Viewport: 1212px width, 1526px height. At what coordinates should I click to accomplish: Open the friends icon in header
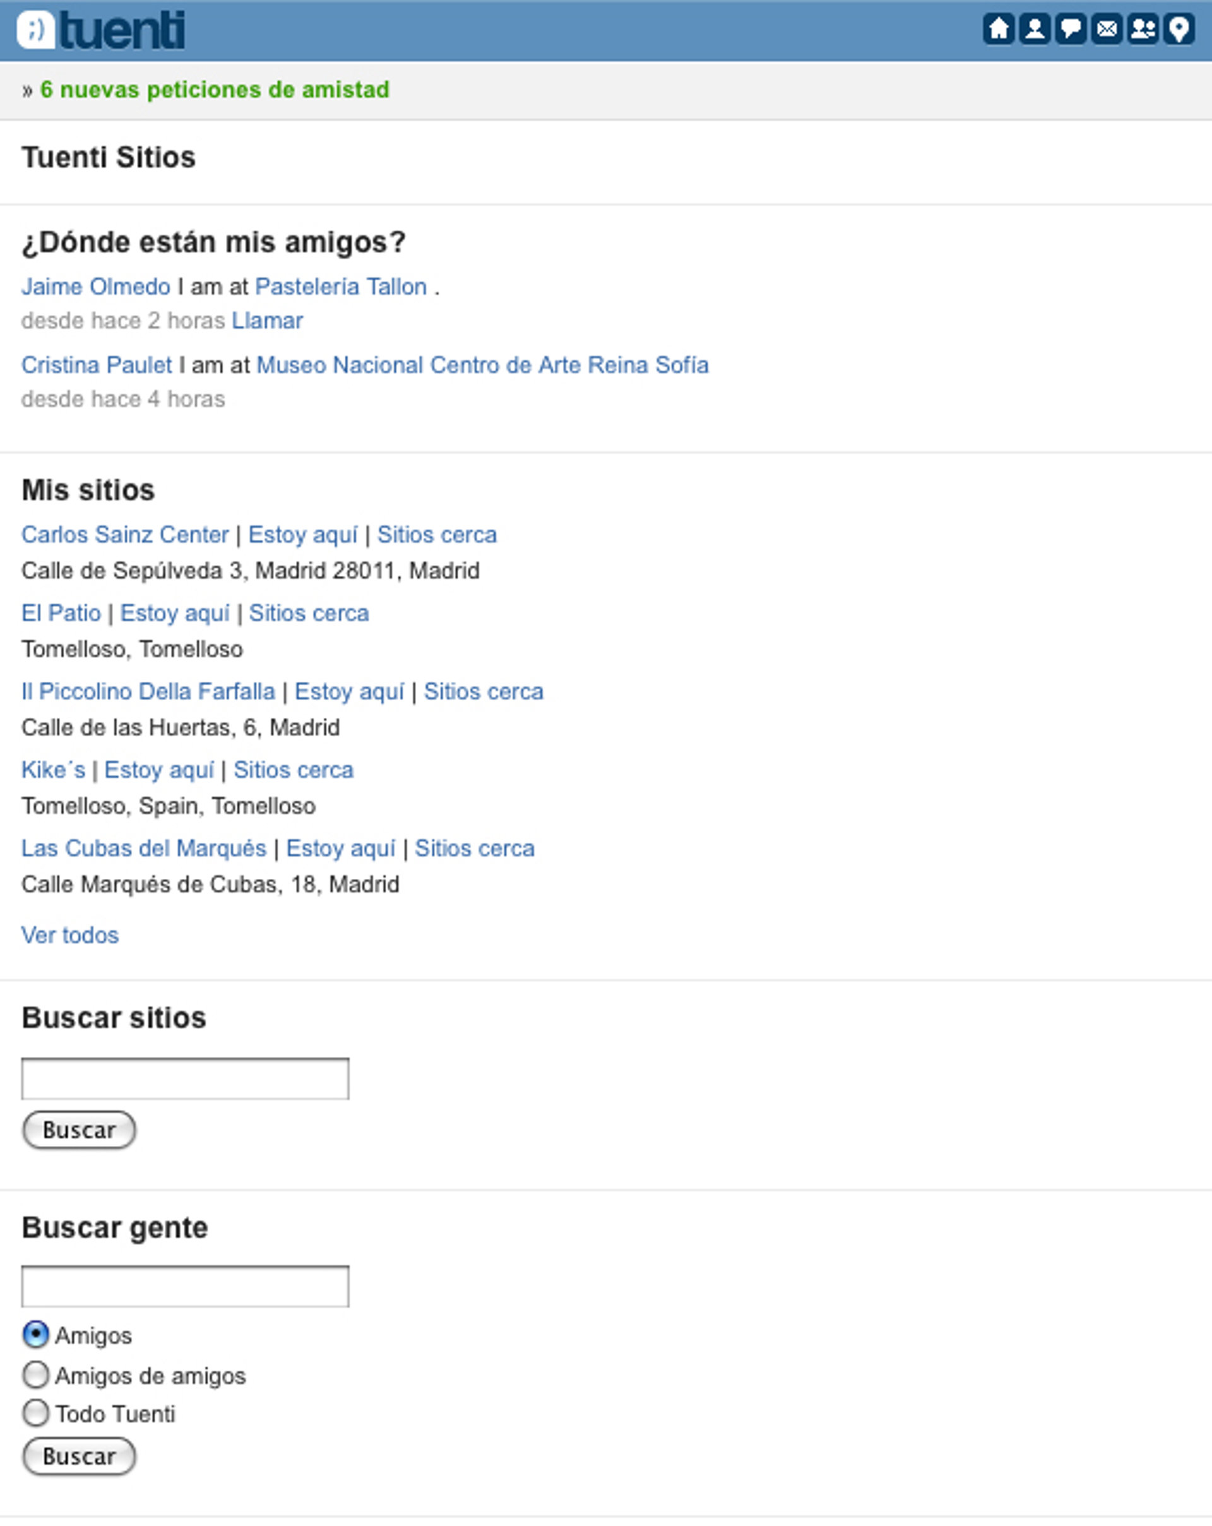point(1143,29)
